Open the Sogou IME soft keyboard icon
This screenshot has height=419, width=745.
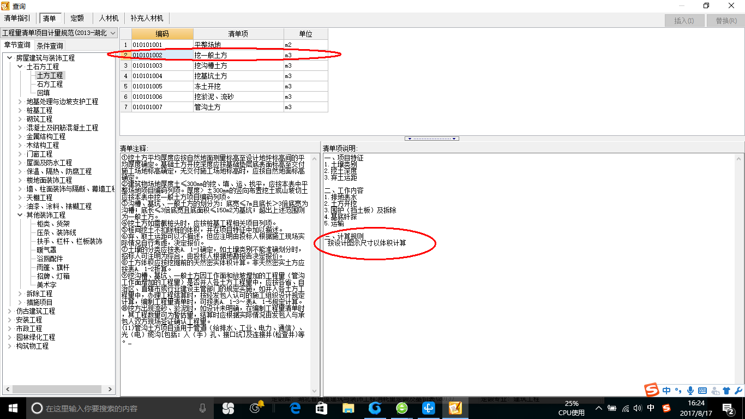click(702, 390)
